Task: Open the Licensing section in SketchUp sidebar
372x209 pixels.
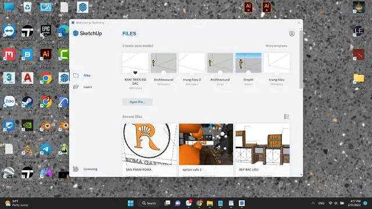Action: 85,169
